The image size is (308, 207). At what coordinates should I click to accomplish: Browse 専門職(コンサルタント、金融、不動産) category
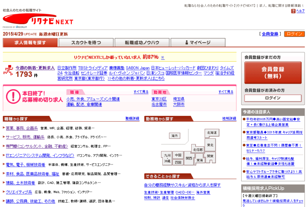coord(37,146)
